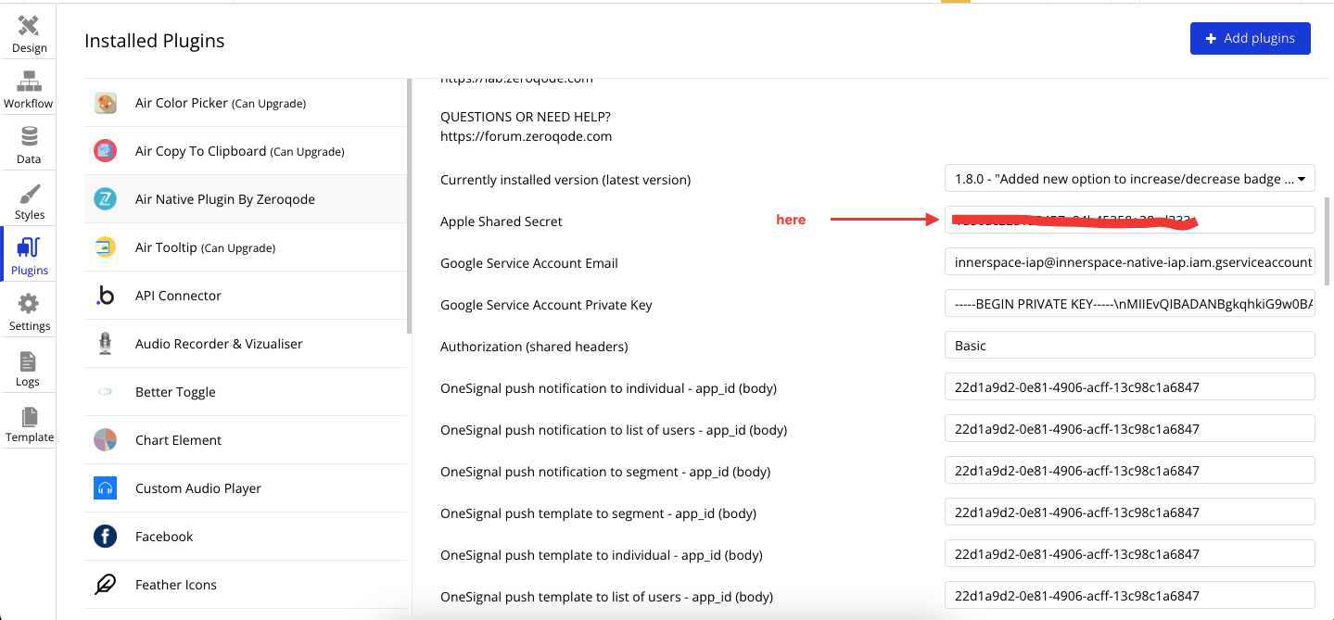1334x620 pixels.
Task: Click app_id field for template to segment
Action: coord(1129,512)
